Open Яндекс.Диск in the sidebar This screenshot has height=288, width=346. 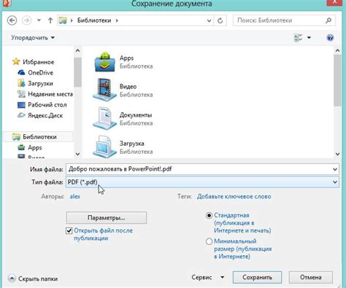pyautogui.click(x=45, y=115)
